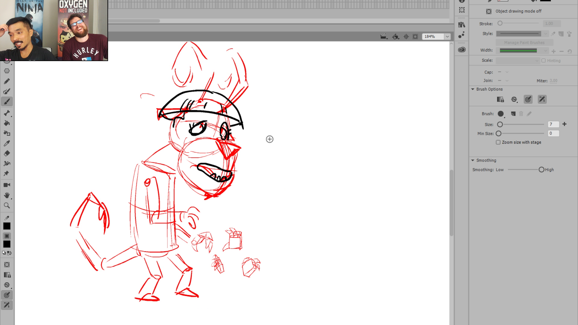
Task: Click the Manage Paint Brushes button
Action: [x=524, y=43]
